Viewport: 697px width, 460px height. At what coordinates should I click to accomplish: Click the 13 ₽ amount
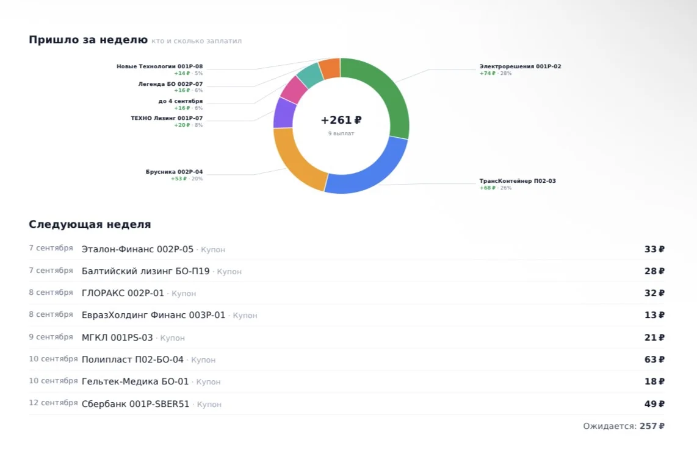click(654, 315)
